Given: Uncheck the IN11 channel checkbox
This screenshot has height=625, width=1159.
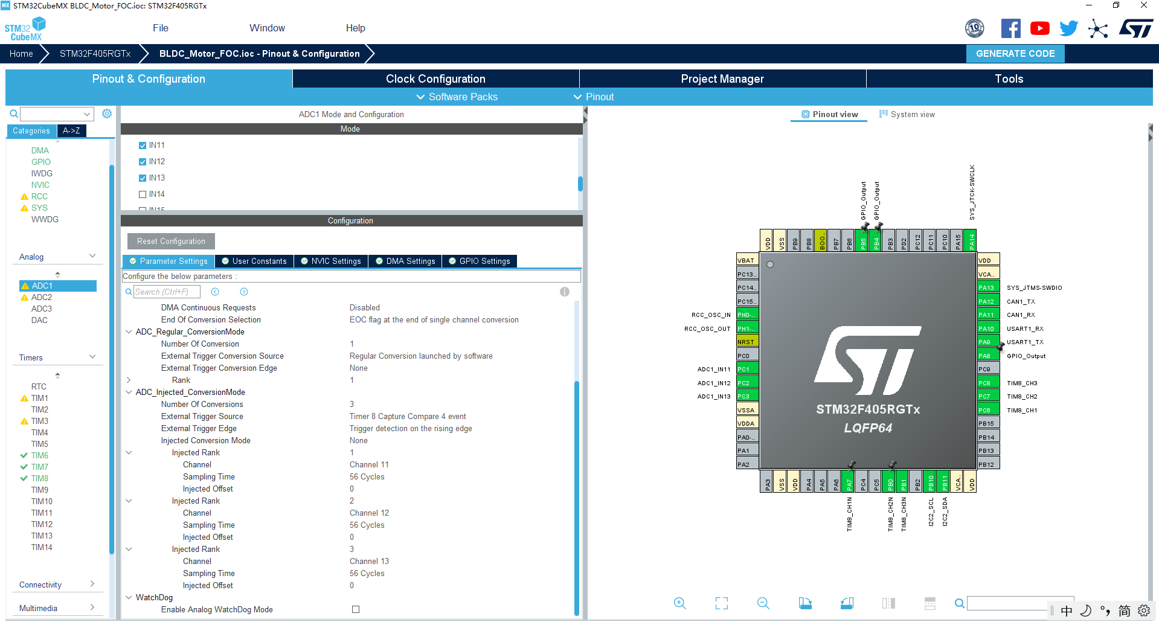Looking at the screenshot, I should pyautogui.click(x=143, y=146).
